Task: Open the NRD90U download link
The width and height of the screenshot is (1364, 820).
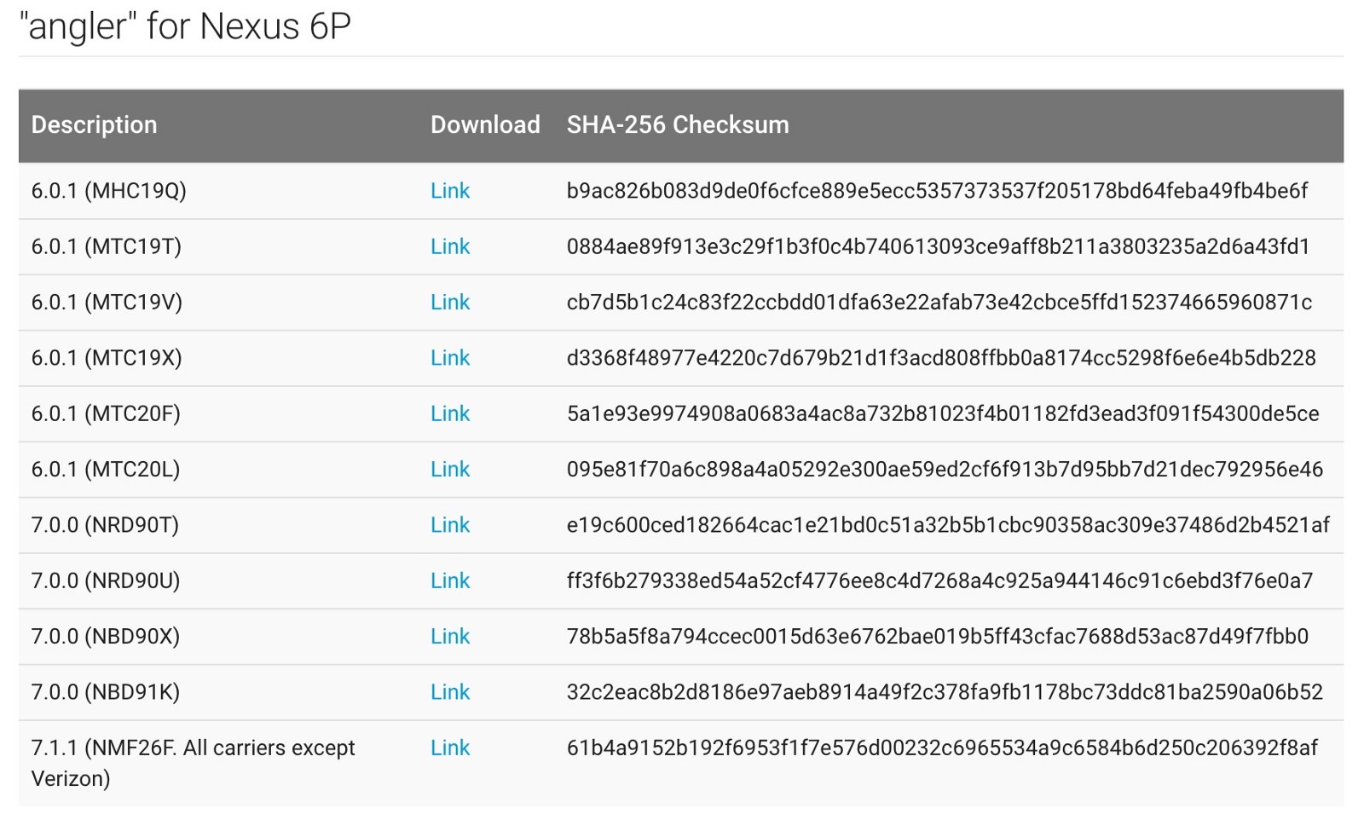Action: click(450, 580)
